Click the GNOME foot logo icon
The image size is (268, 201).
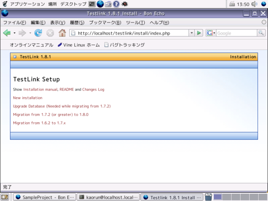pos(5,4)
